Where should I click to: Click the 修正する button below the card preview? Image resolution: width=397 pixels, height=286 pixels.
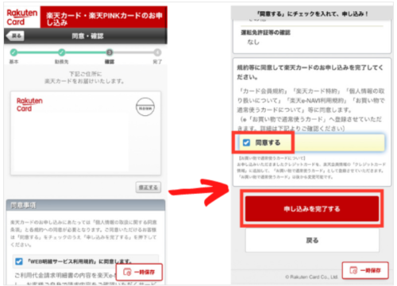pos(148,187)
